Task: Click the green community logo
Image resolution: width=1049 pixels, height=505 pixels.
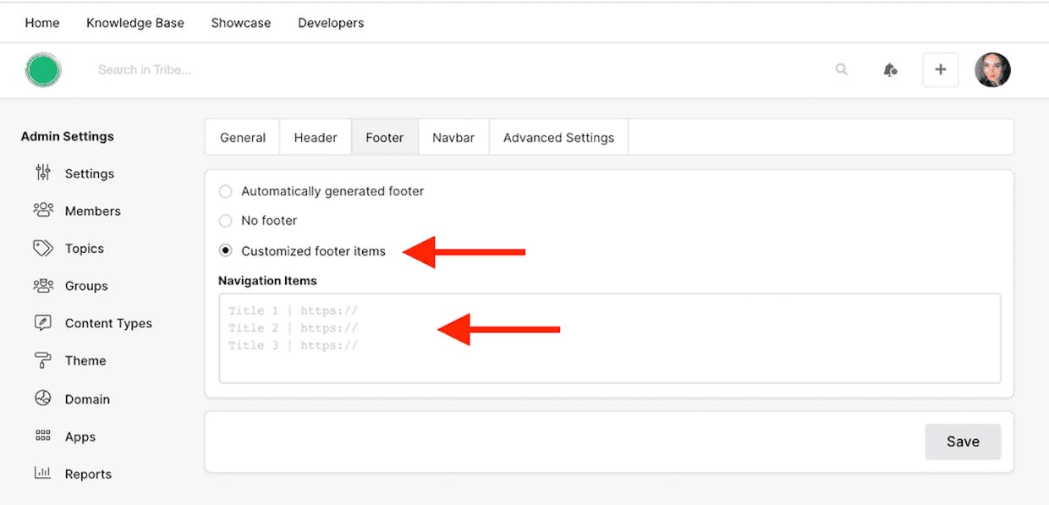Action: click(42, 70)
